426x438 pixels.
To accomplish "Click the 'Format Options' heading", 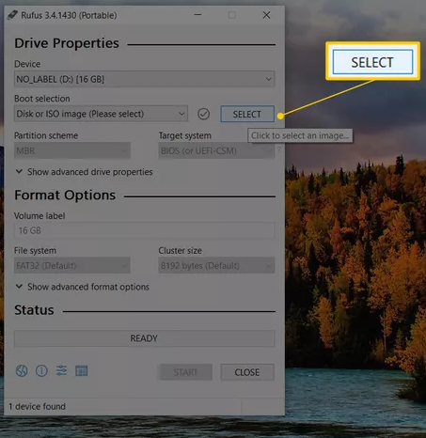I will tap(65, 196).
